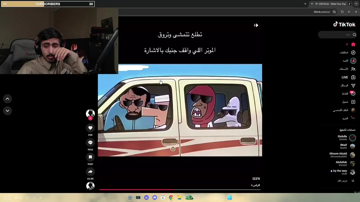Open the Abdullah followed account
The width and height of the screenshot is (360, 202).
[345, 163]
